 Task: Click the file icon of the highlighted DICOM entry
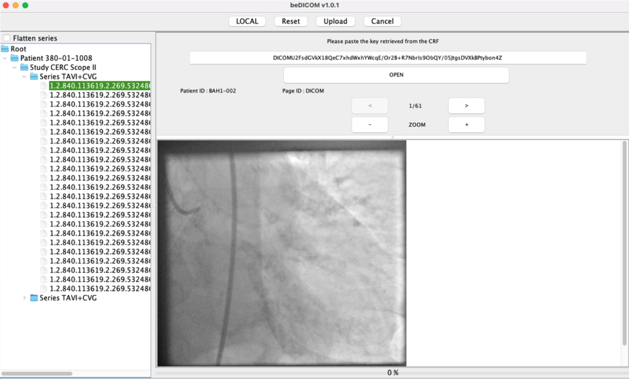[44, 86]
